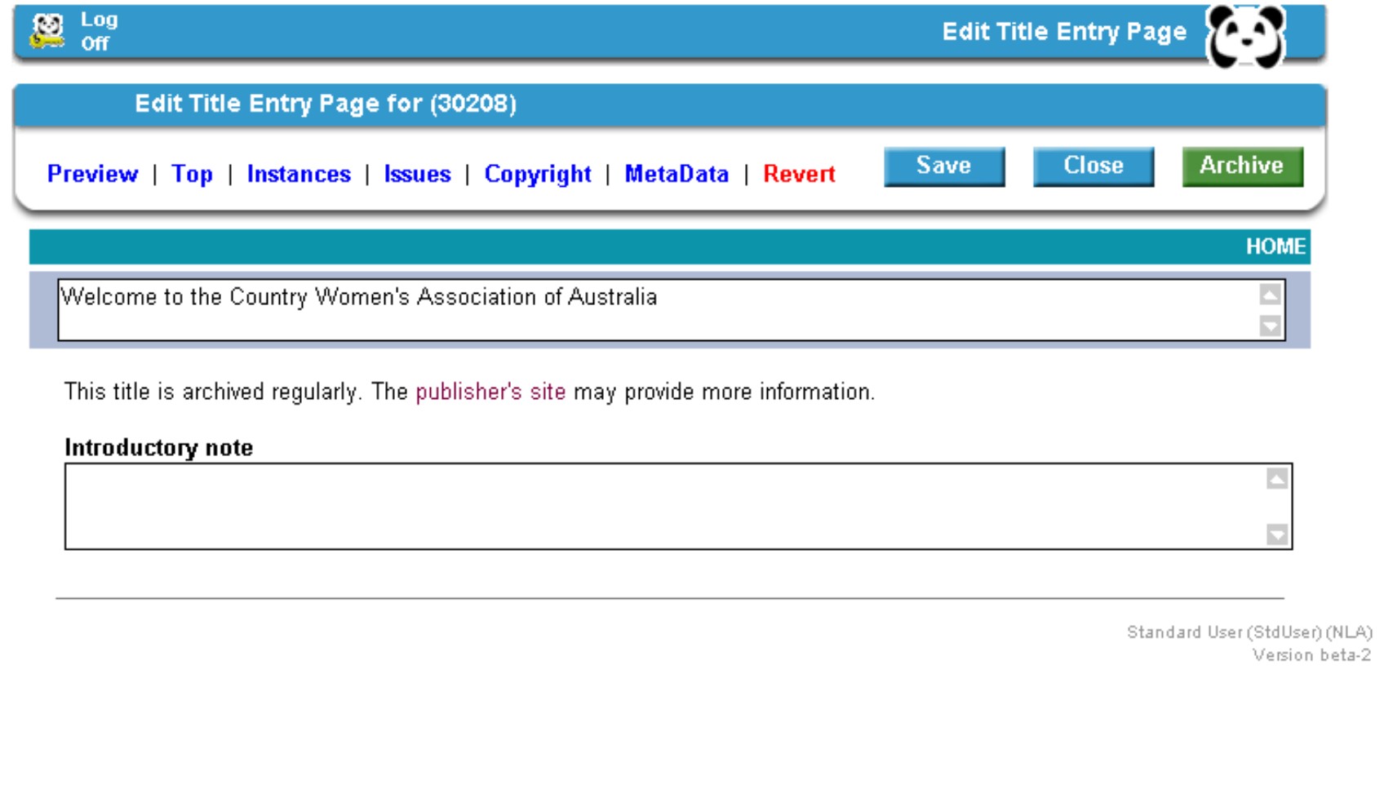Click the 'Version beta-2' text
Screen dimensions: 1384x798
click(1311, 655)
